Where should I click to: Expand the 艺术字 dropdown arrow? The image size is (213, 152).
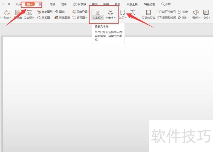point(115,18)
